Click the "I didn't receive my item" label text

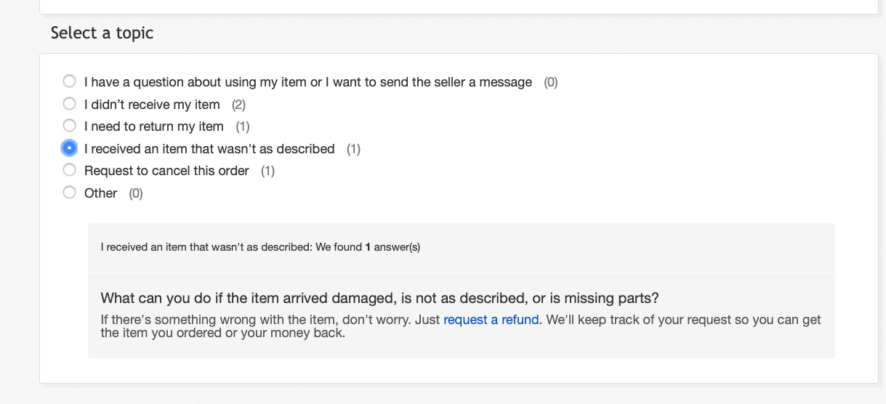152,105
